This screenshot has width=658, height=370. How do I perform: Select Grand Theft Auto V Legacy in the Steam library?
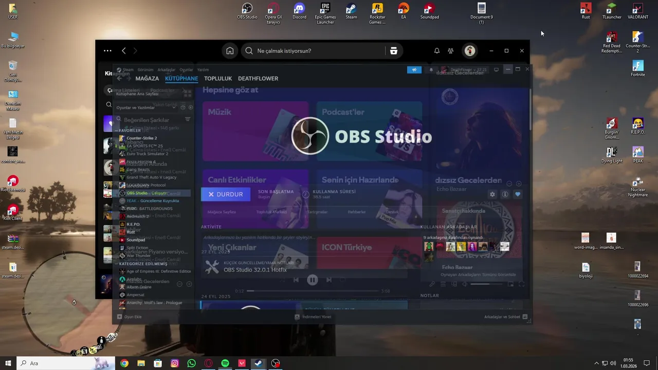coord(152,177)
